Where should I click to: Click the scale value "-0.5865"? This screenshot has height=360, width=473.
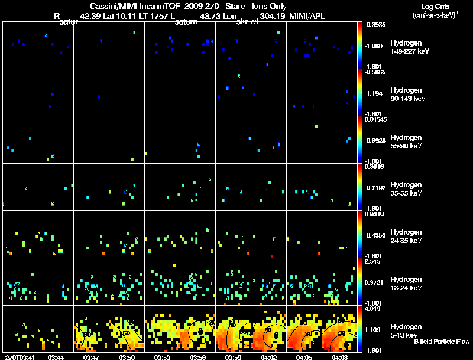375,72
